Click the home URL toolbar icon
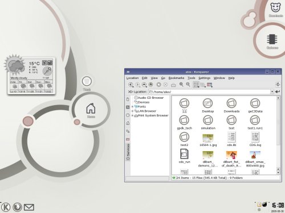The image size is (285, 213). pos(151,85)
